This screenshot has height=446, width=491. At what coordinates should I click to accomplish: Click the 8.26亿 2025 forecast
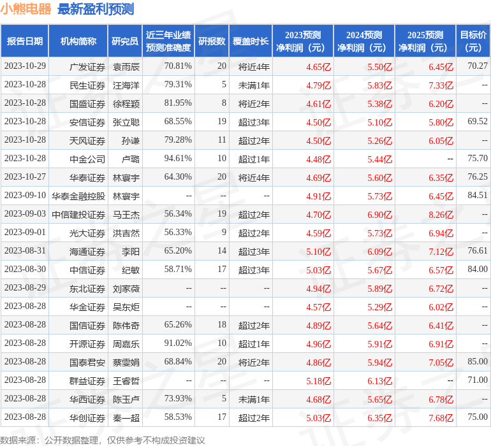point(441,214)
